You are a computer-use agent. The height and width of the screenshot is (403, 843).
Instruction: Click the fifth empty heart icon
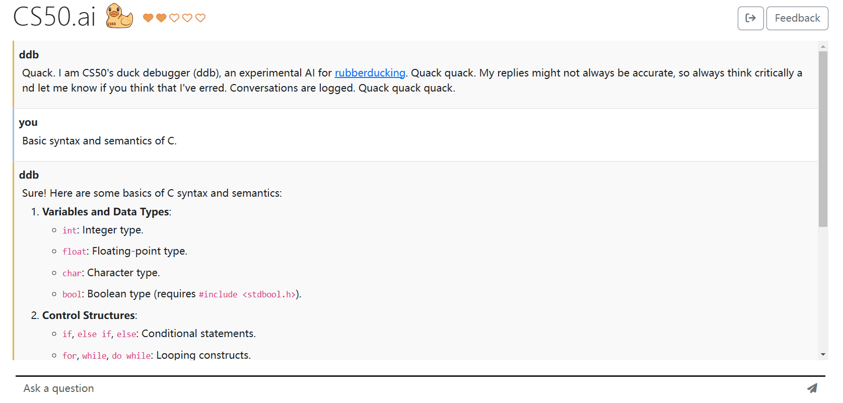coord(200,18)
